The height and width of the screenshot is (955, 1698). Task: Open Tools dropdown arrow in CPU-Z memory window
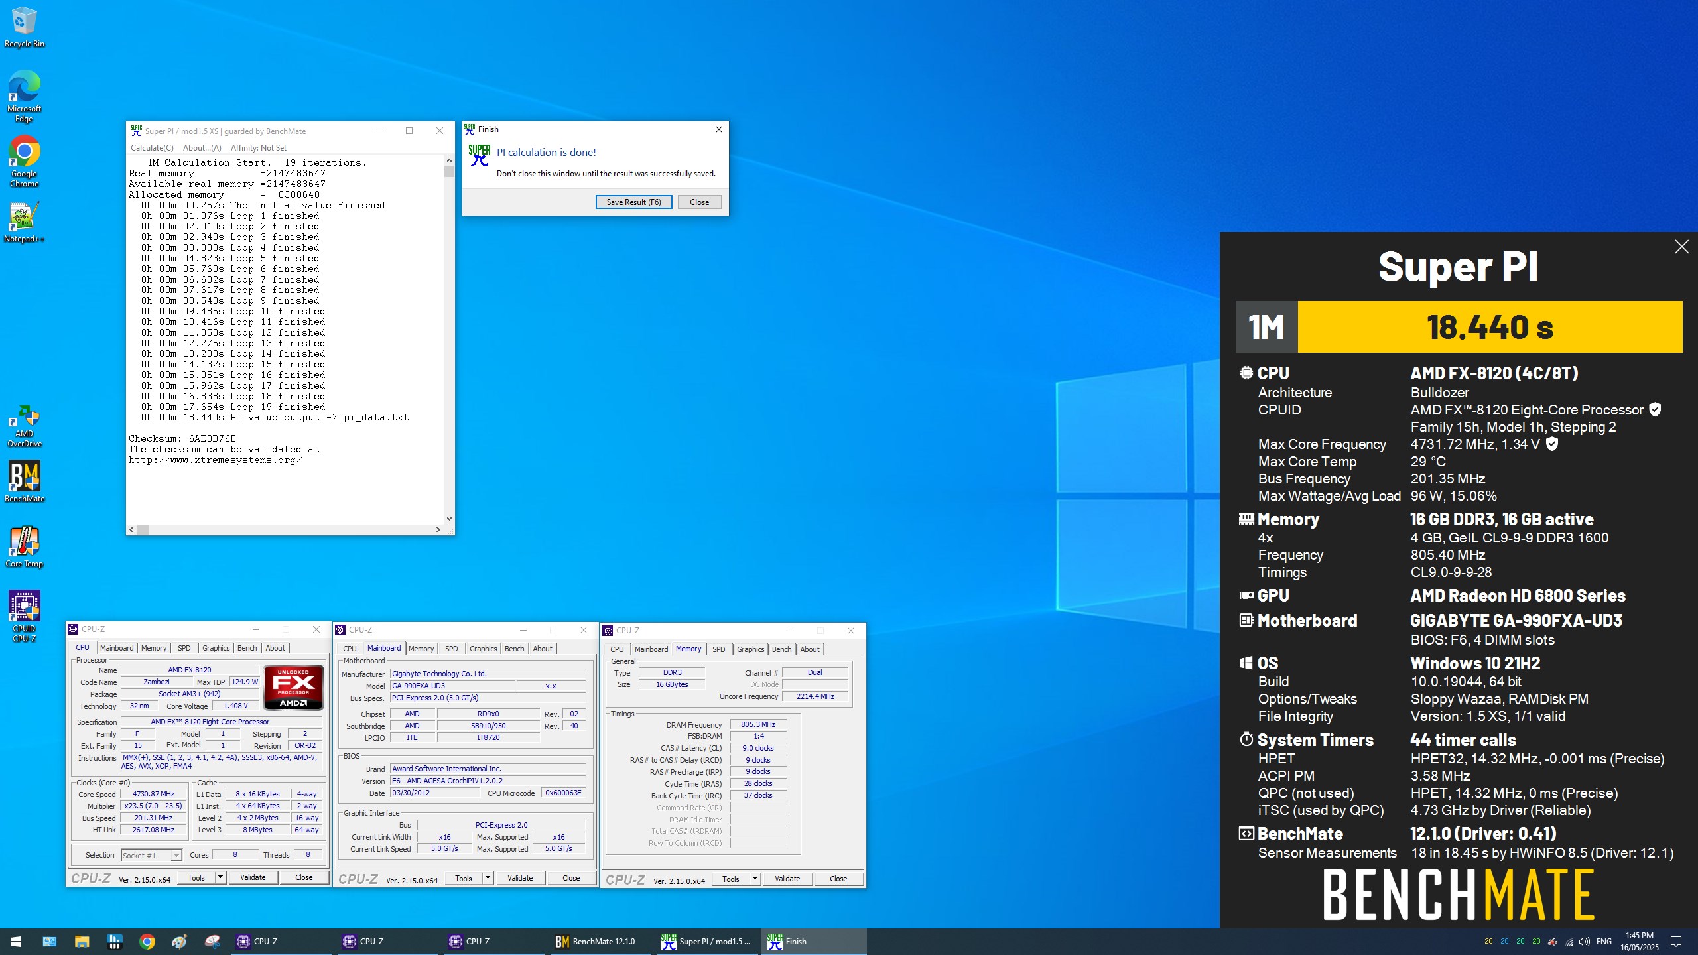click(x=755, y=879)
